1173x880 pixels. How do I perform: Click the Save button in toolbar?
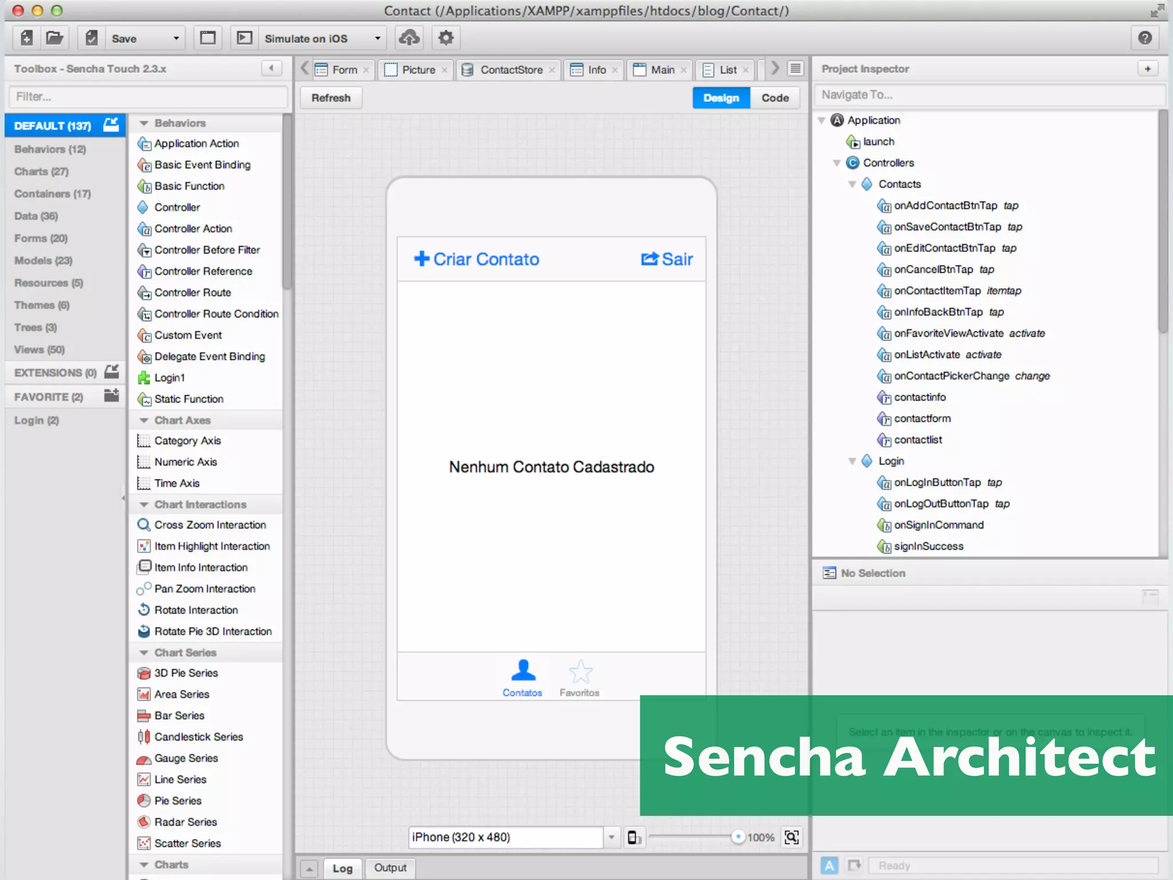(x=124, y=38)
